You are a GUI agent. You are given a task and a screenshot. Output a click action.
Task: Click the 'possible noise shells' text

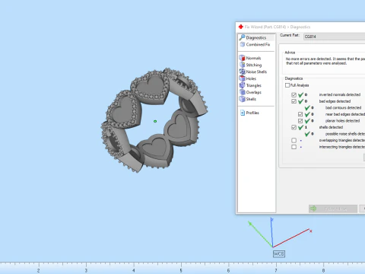(345, 134)
